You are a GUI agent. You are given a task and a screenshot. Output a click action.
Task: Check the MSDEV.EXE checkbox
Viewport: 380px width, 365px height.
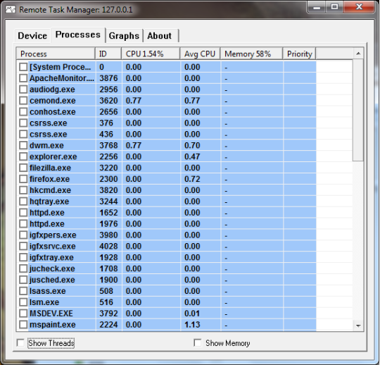click(x=23, y=314)
